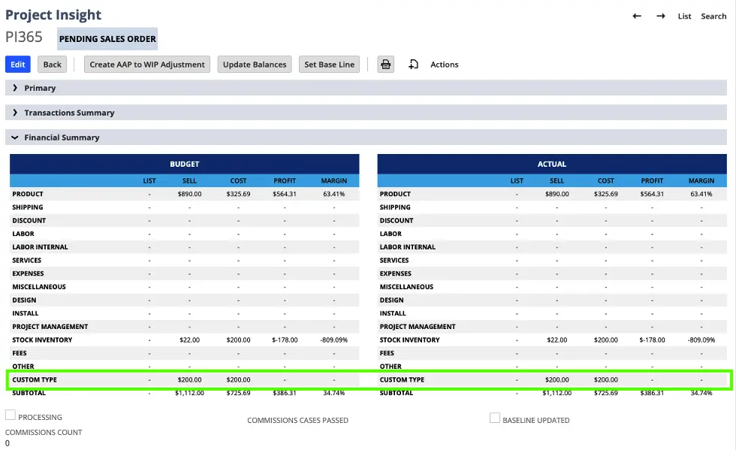Viewport: 736px width, 450px height.
Task: Click Budget Shipping row label
Action: [28, 207]
